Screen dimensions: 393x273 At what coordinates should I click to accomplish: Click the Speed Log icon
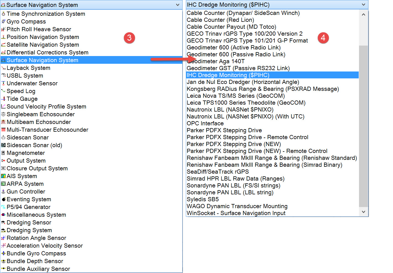point(3,91)
